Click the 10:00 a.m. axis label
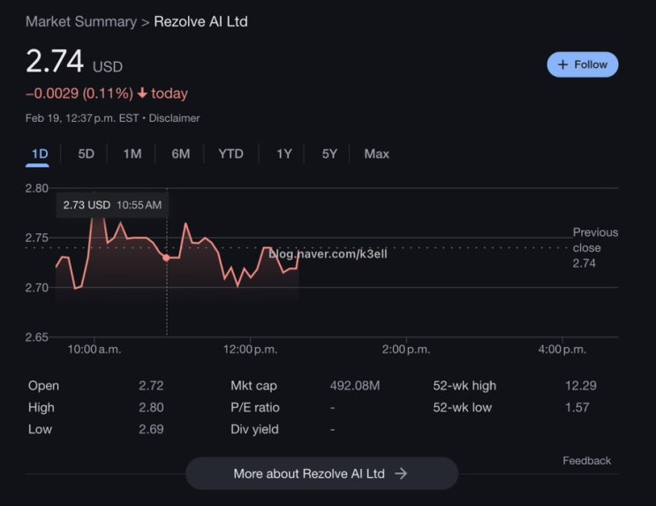The width and height of the screenshot is (656, 506). coord(94,350)
